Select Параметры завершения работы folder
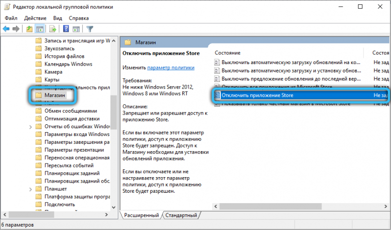 [x=77, y=142]
